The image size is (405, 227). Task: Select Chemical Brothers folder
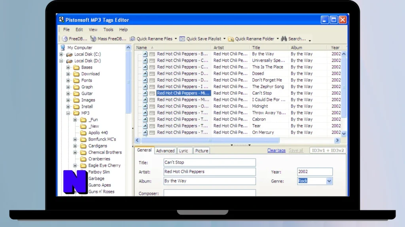pyautogui.click(x=105, y=153)
